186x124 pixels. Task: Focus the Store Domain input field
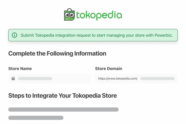click(157, 79)
